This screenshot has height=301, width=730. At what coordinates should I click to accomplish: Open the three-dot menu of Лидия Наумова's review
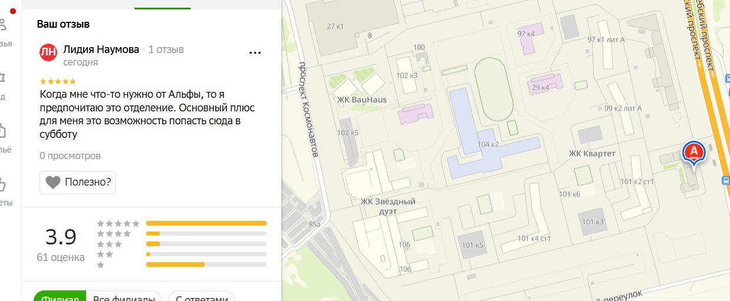pyautogui.click(x=255, y=52)
